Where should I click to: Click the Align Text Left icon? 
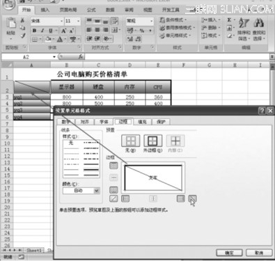[89, 30]
